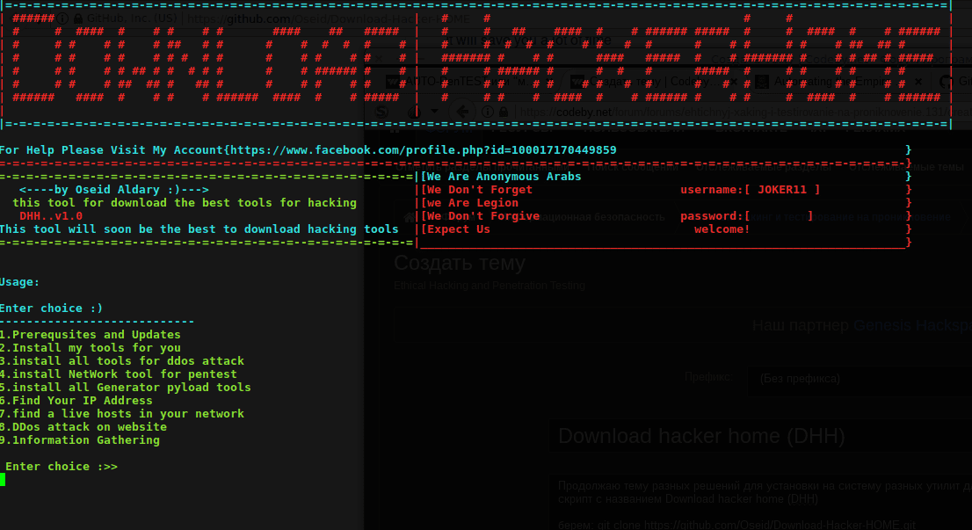The image size is (972, 530).
Task: Select '4.install NetWork tool for pentest' line
Action: [119, 374]
